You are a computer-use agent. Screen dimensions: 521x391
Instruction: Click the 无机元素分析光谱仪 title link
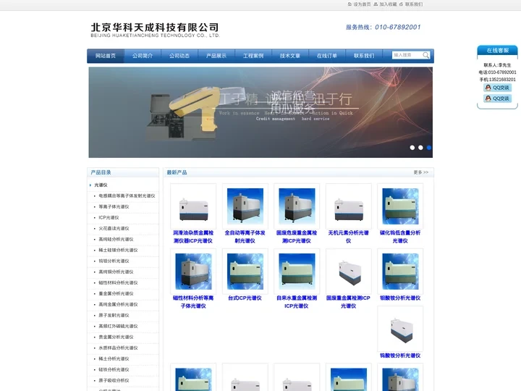349,237
